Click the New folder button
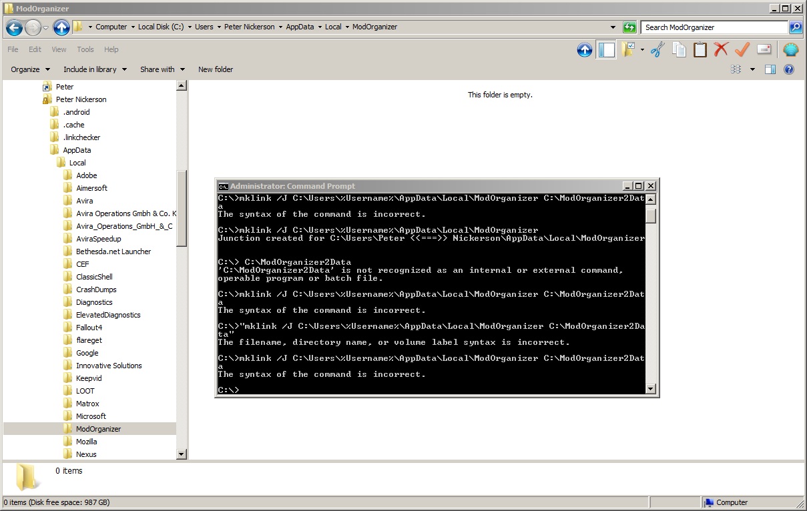 point(216,69)
